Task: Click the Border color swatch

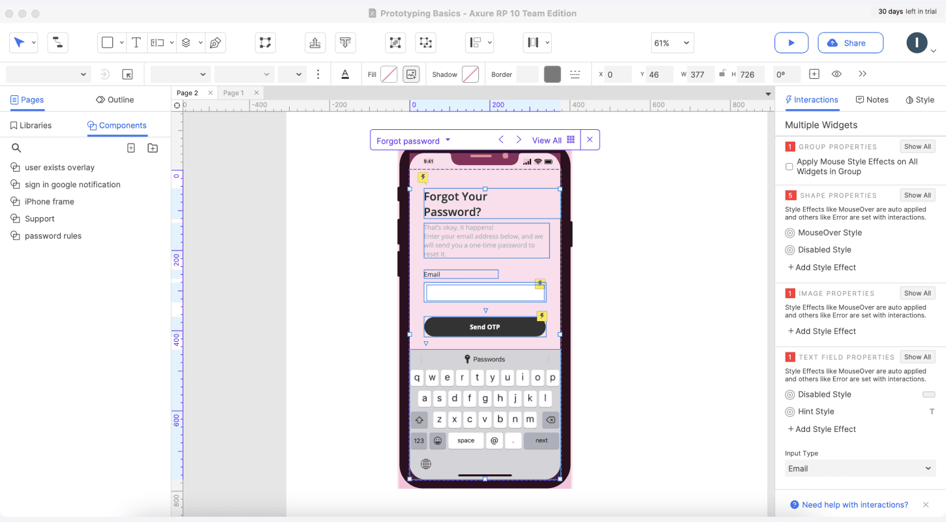Action: (x=552, y=74)
